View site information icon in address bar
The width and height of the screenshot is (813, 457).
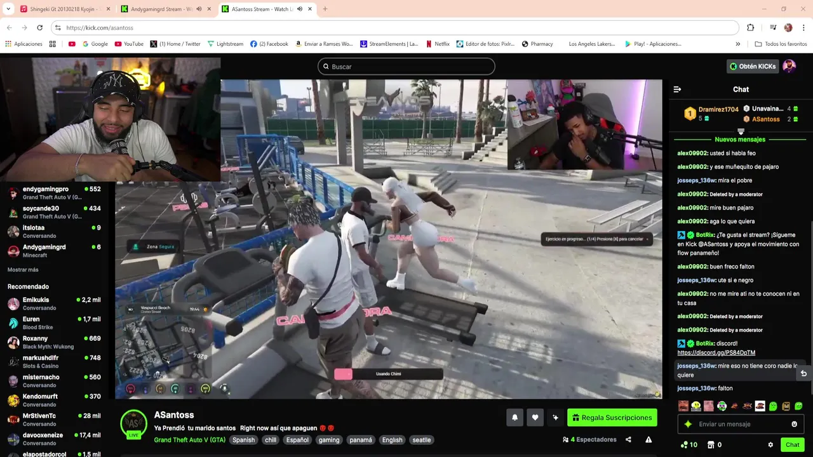pyautogui.click(x=58, y=28)
